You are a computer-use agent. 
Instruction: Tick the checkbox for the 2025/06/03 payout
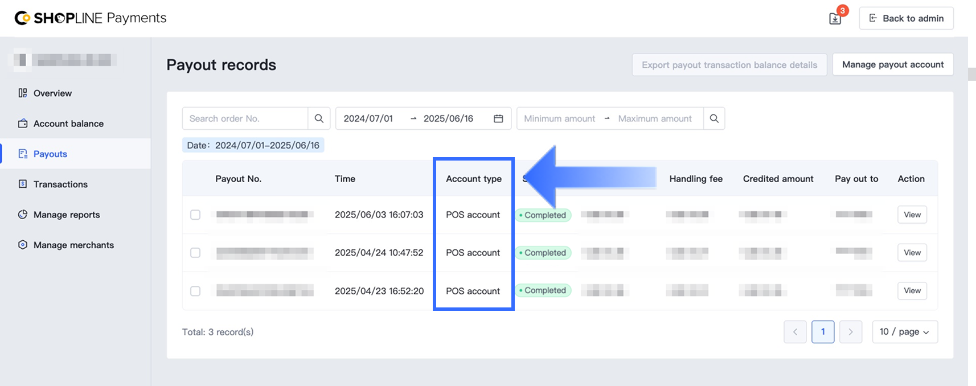195,215
